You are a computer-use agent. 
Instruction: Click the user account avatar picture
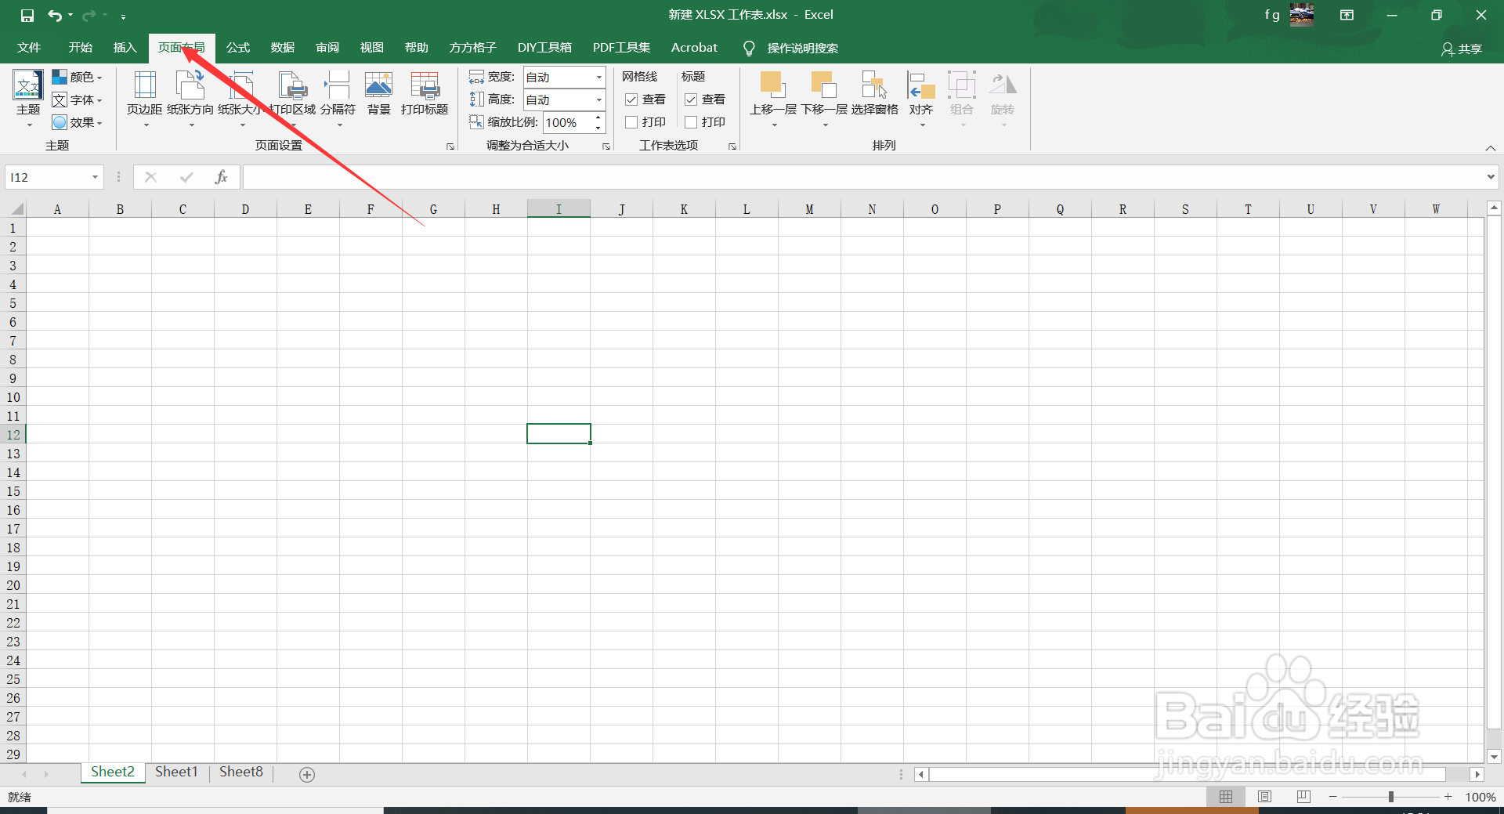[x=1302, y=14]
